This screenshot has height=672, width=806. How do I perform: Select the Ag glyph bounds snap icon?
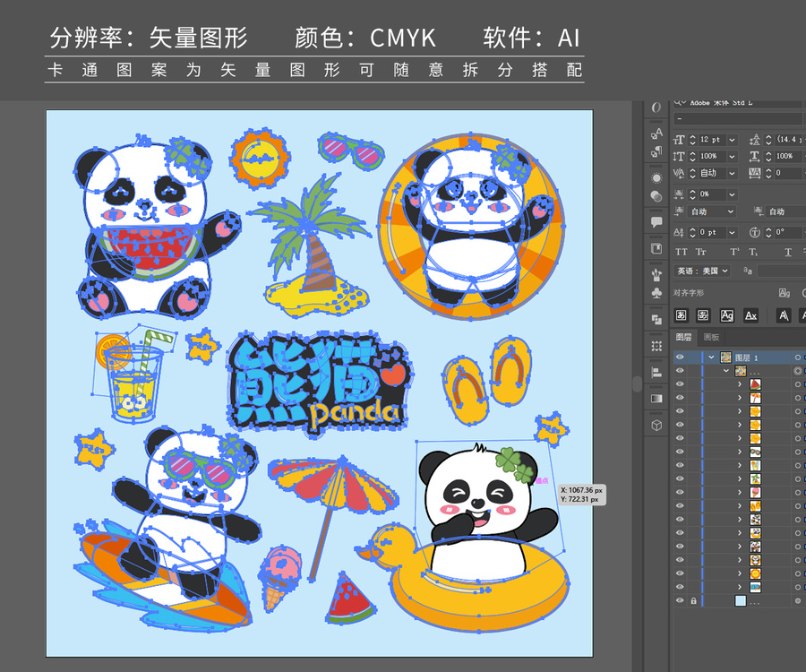pos(727,315)
